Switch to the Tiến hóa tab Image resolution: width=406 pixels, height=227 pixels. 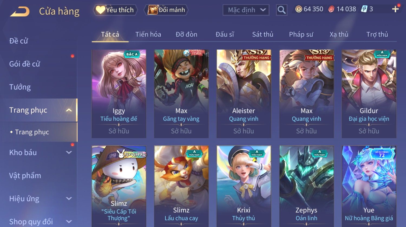pos(148,34)
